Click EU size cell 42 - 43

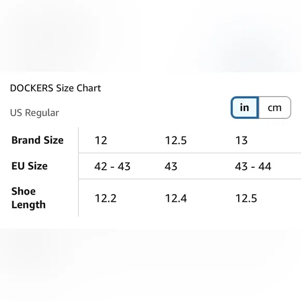112,166
